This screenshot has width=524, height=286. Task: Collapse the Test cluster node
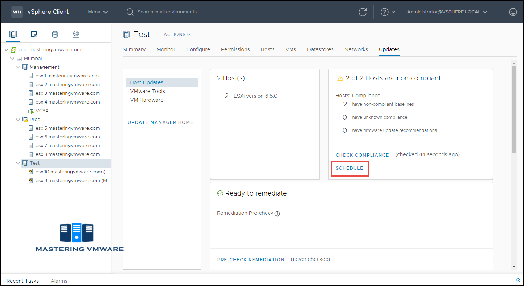click(x=18, y=163)
